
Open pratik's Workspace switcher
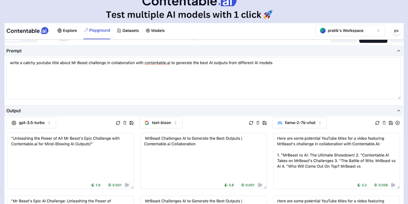[x=350, y=31]
